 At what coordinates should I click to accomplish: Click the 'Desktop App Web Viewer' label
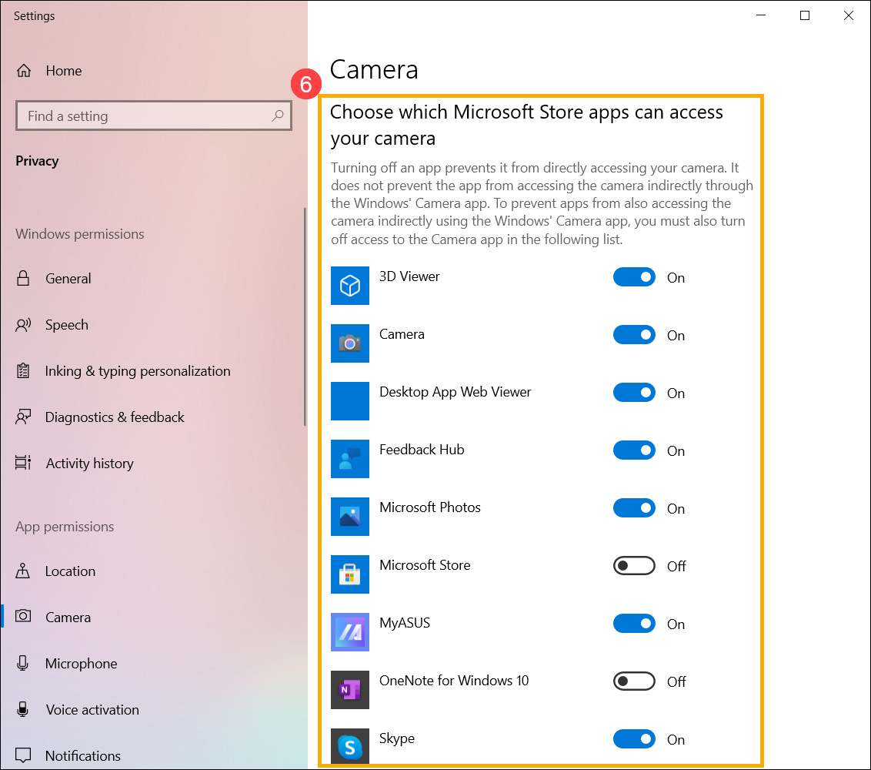[455, 392]
